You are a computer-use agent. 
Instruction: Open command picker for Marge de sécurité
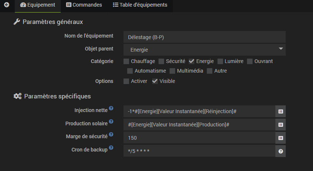(x=281, y=138)
